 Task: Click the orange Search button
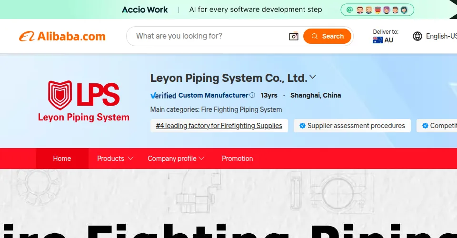pyautogui.click(x=327, y=36)
